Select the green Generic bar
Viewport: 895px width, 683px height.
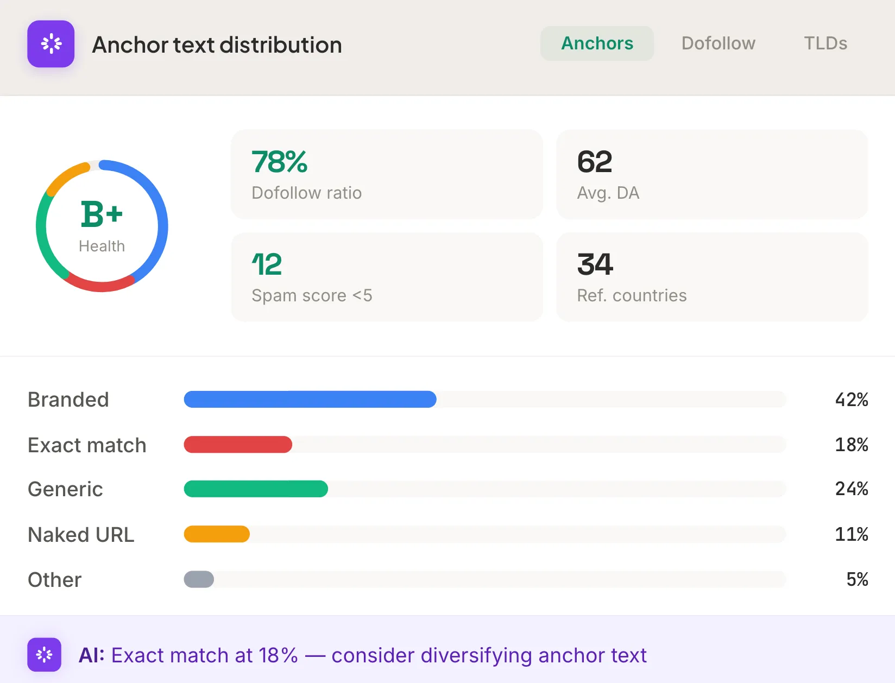pyautogui.click(x=256, y=489)
